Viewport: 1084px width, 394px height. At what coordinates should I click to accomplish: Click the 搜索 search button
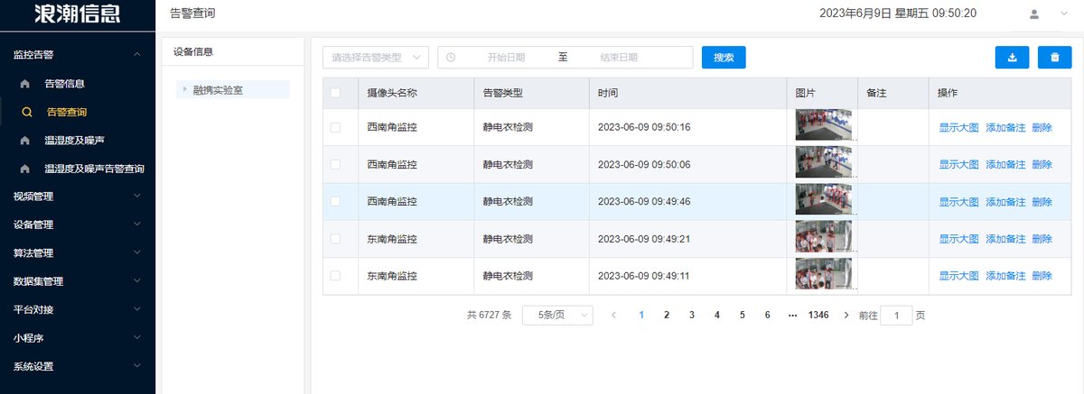pyautogui.click(x=724, y=57)
